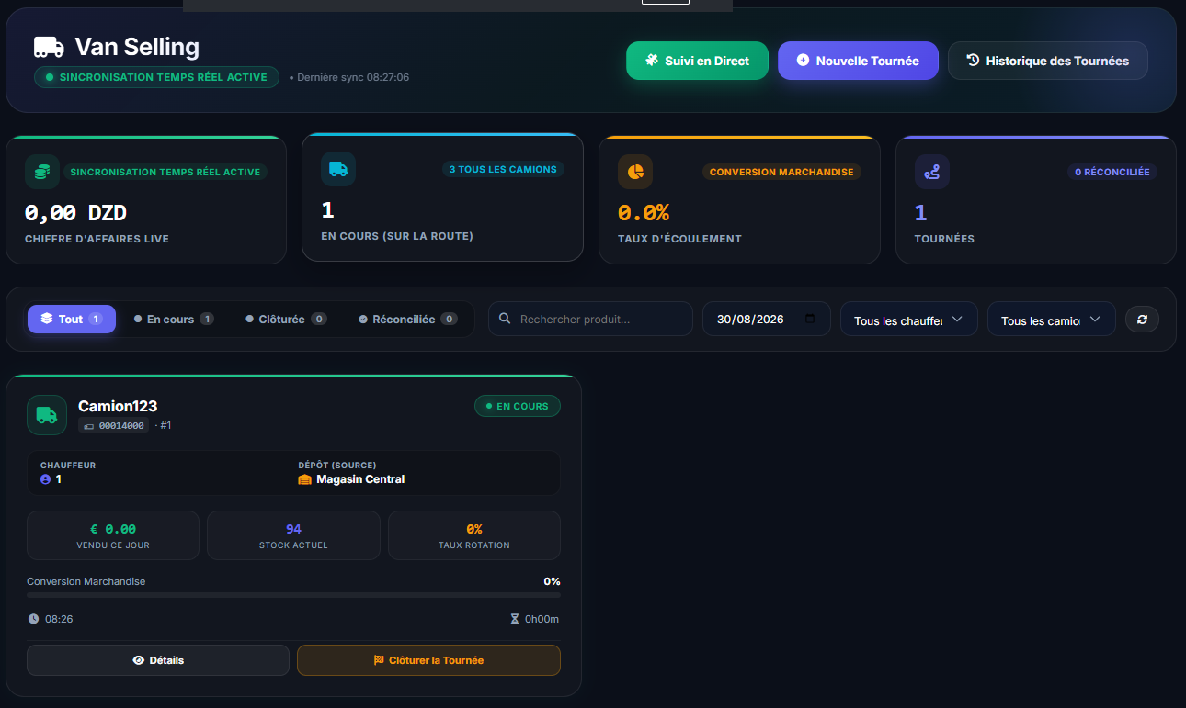Click the Rechercher produit search field
Image resolution: width=1186 pixels, height=708 pixels.
[590, 319]
